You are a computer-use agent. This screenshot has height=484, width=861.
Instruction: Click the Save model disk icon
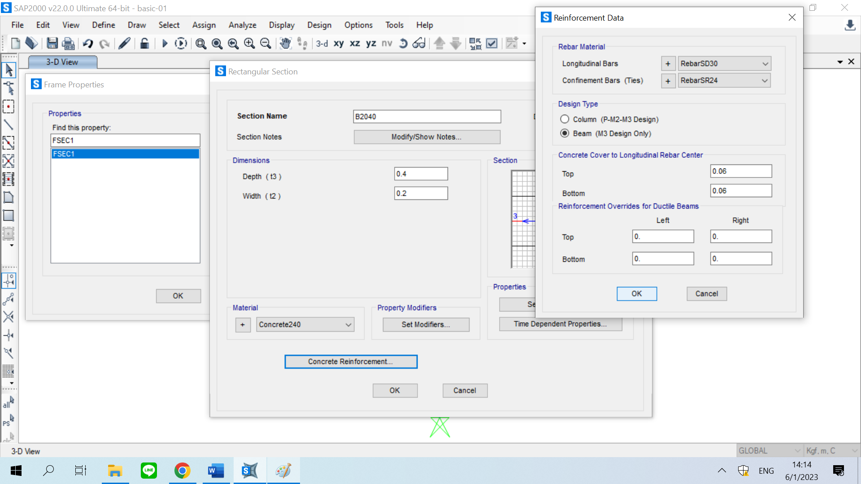click(52, 43)
